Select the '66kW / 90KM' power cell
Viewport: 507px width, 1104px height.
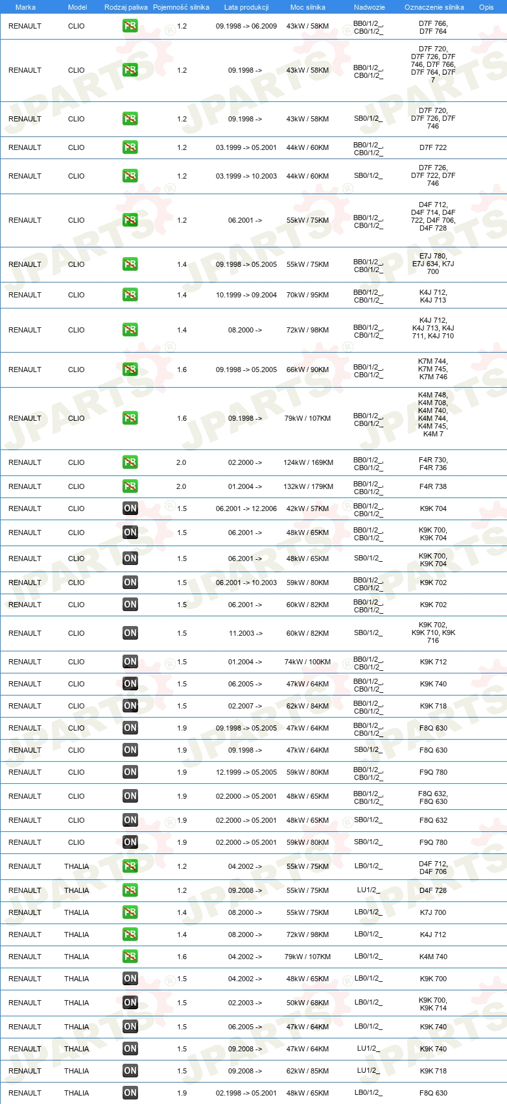(x=308, y=370)
